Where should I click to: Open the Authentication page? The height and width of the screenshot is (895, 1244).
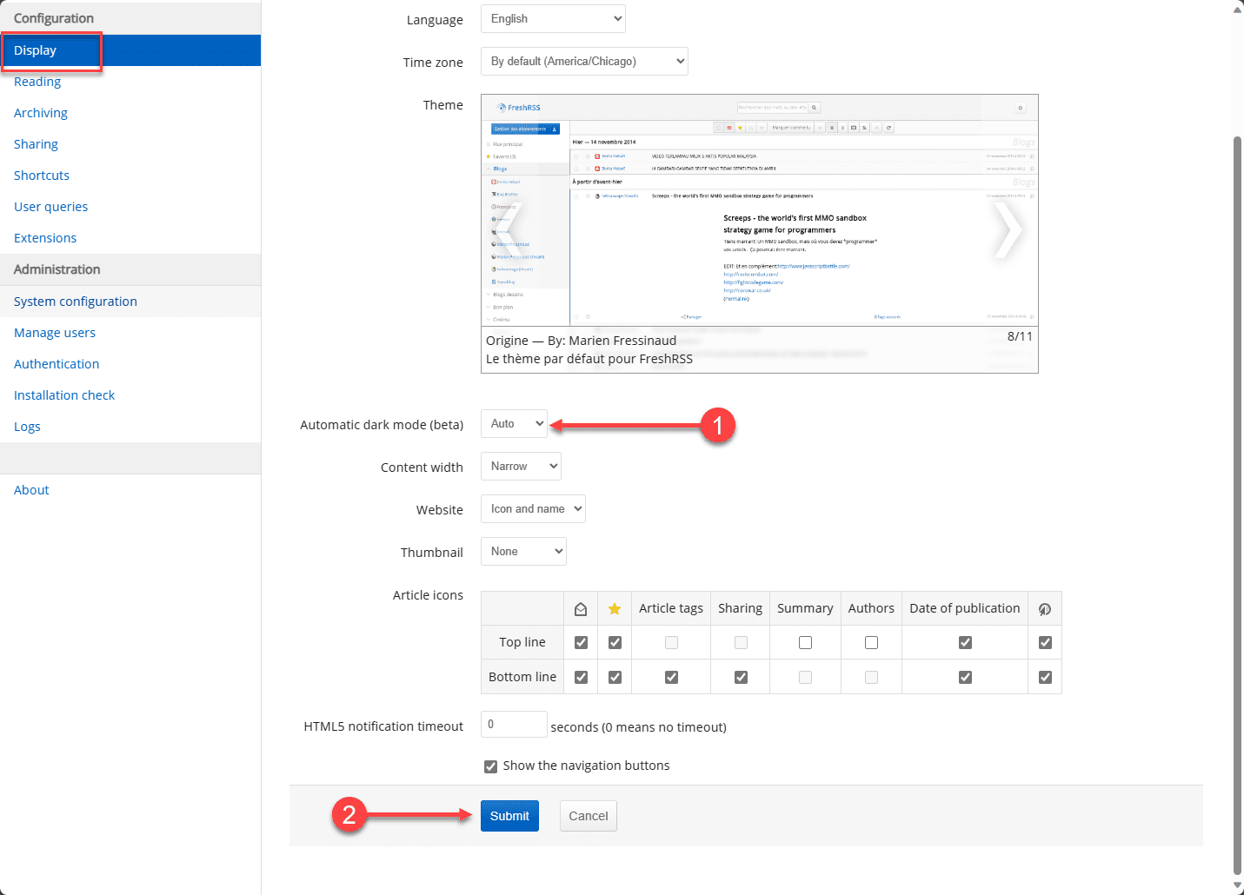point(57,364)
